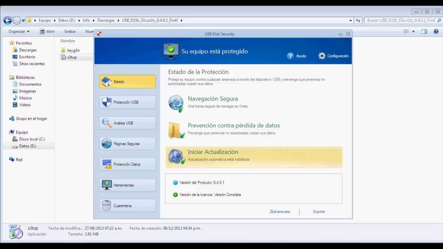Refresh the Explorer folder view
Image resolution: width=443 pixels, height=249 pixels.
click(x=358, y=20)
